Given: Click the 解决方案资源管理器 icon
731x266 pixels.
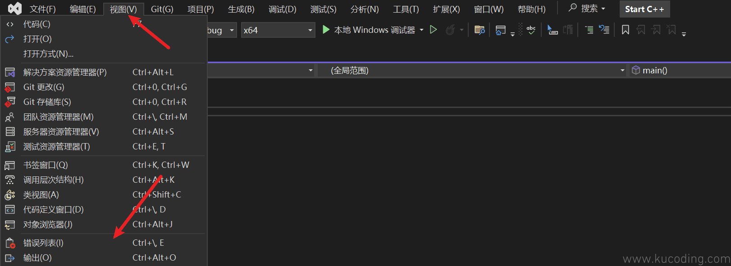Looking at the screenshot, I should point(10,72).
